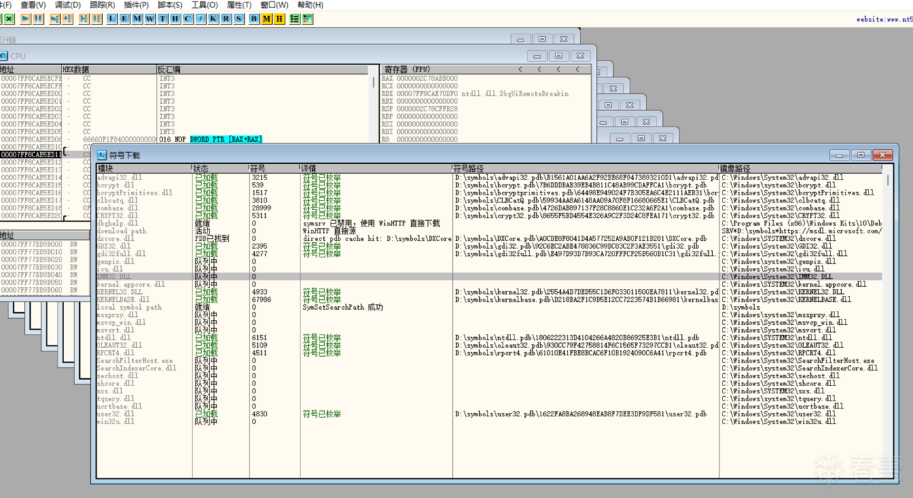Click the 符号路径 column header
The width and height of the screenshot is (913, 498).
[585, 168]
